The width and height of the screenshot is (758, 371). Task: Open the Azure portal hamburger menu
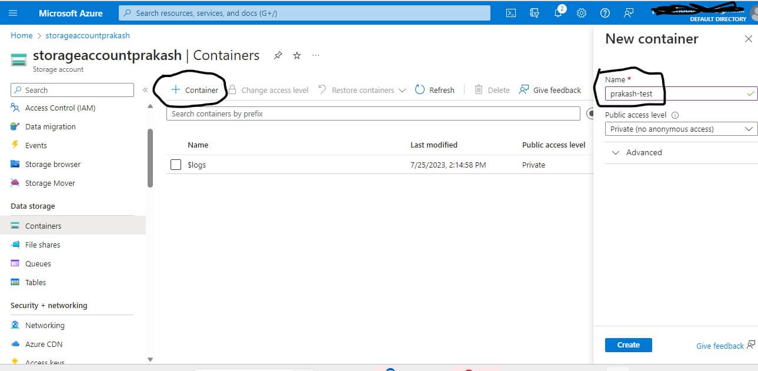(13, 13)
